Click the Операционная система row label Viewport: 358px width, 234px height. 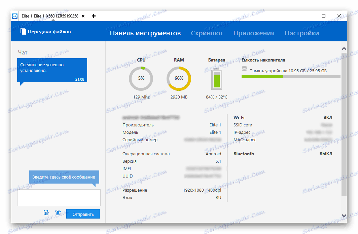click(146, 154)
